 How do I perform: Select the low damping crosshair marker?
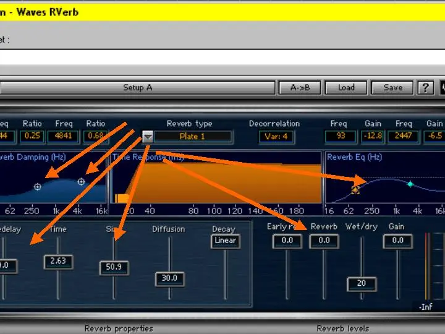[x=38, y=187]
